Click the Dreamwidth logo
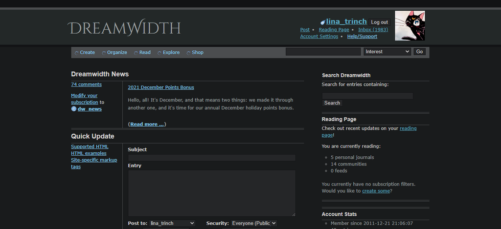This screenshot has height=229, width=501. pyautogui.click(x=124, y=27)
